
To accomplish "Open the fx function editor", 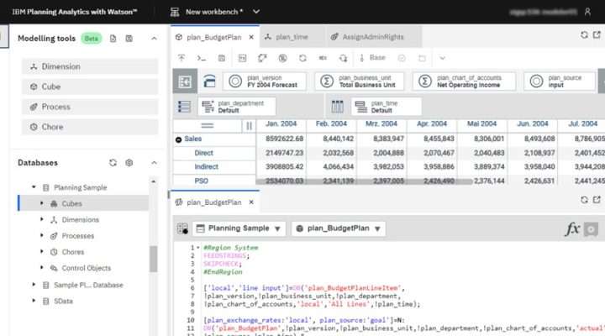I will (x=572, y=228).
